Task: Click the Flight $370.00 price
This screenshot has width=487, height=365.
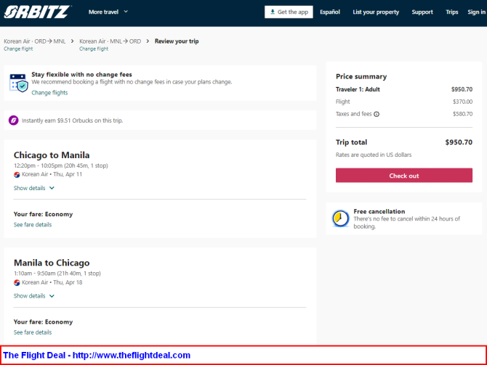Action: pyautogui.click(x=462, y=102)
